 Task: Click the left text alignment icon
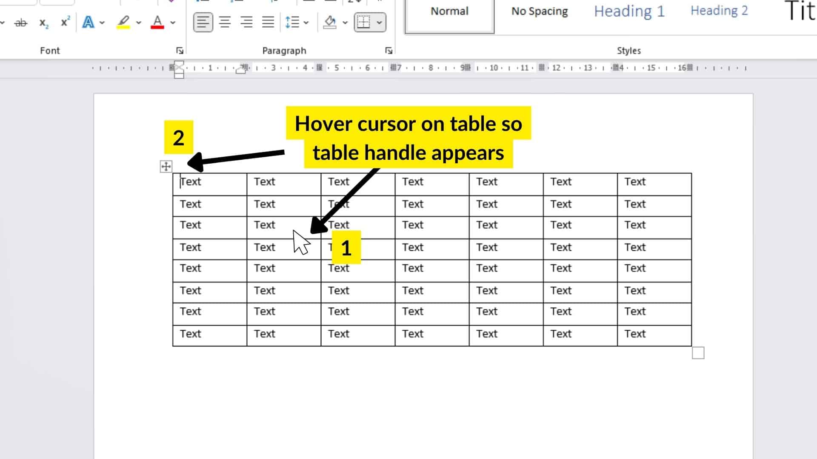202,23
